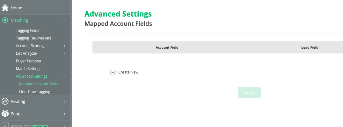Click the People group icon
Viewport: 343px width, 127px height.
[x=5, y=114]
